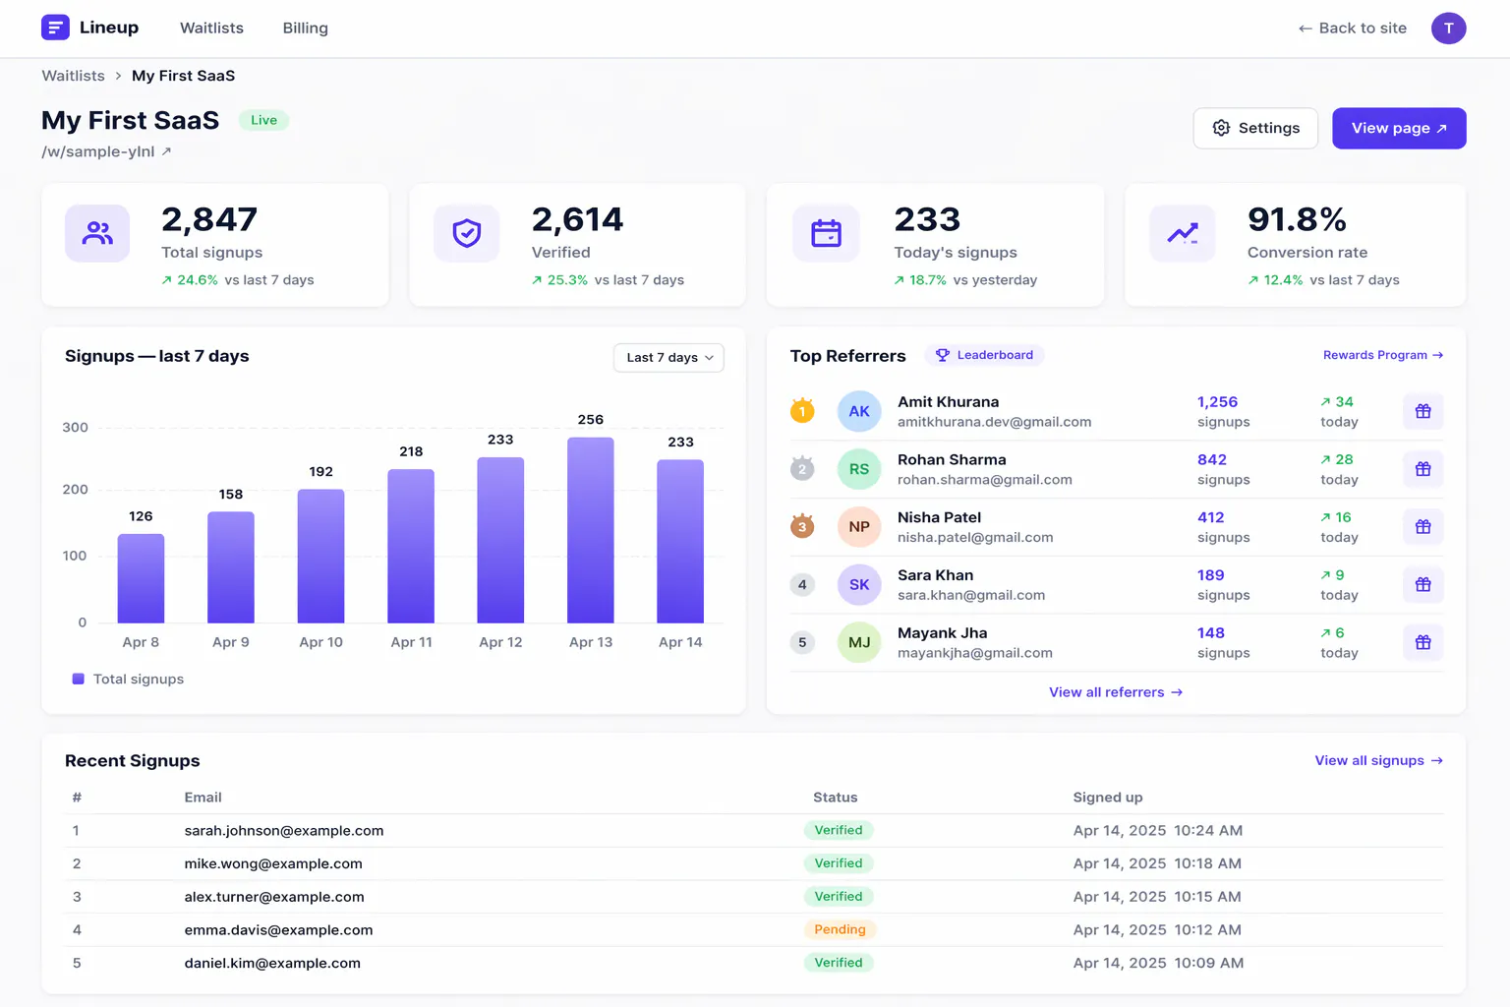
Task: Click the 1,256 signups count
Action: [x=1217, y=402]
